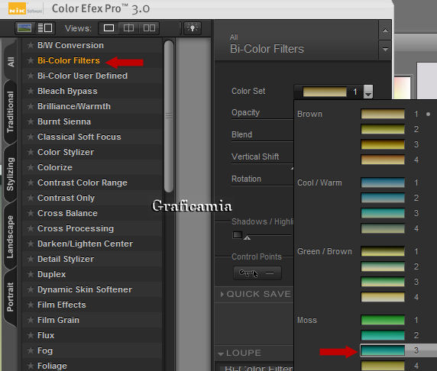Click the filter list vertical scrollbar
The image size is (437, 371).
pos(168,116)
